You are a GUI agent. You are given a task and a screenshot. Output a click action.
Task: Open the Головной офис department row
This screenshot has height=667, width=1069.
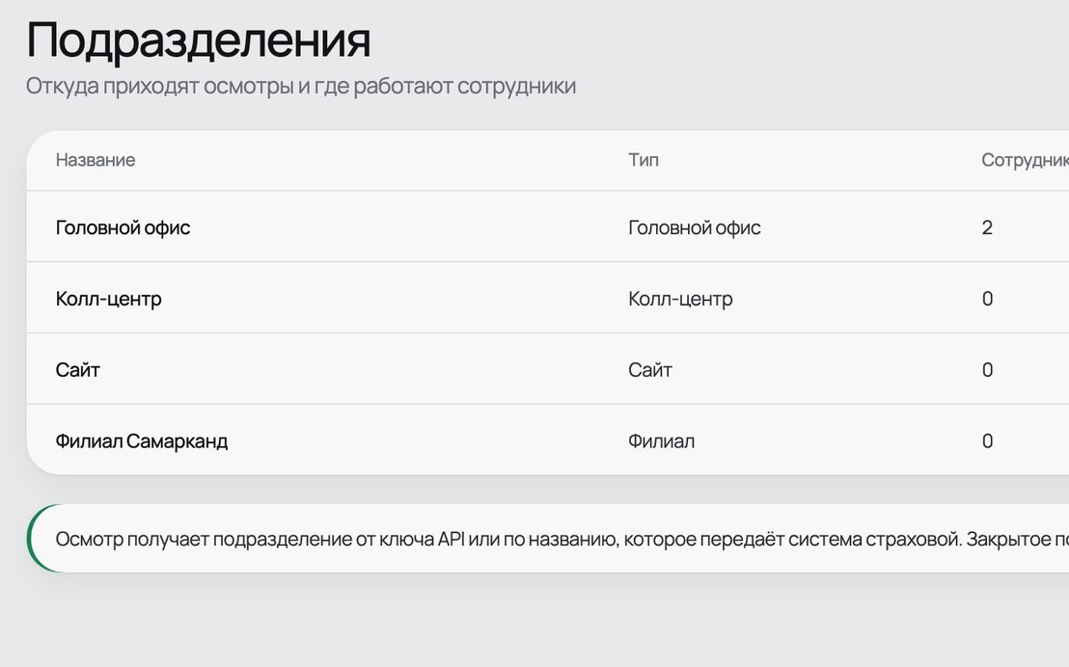547,227
